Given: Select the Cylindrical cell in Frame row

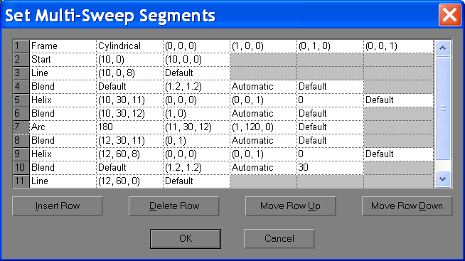Looking at the screenshot, I should [129, 46].
